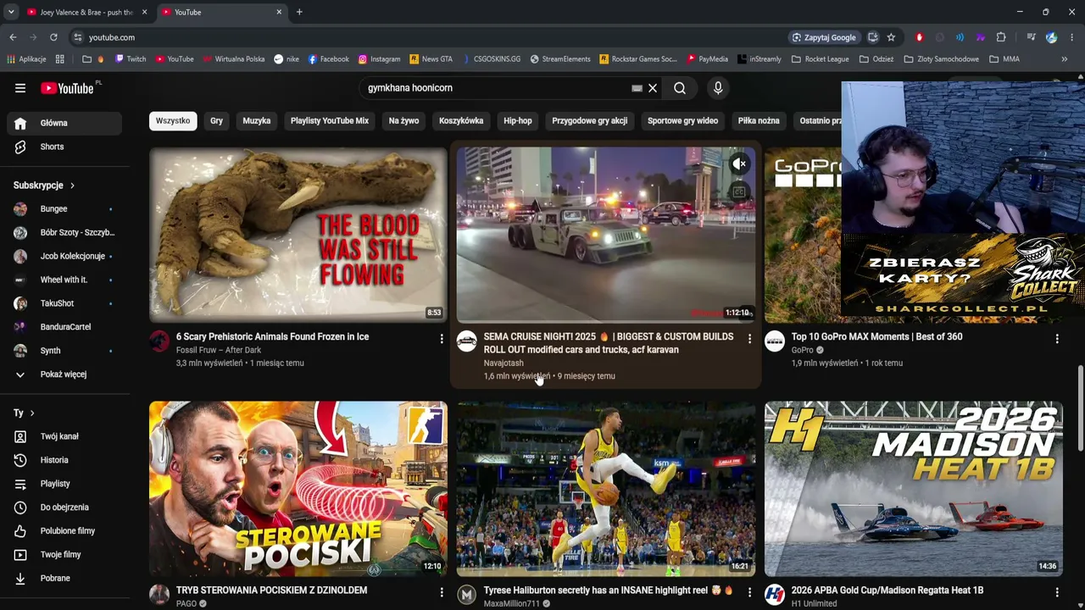Open the Navajotash channel avatar
1085x610 pixels.
click(x=467, y=341)
